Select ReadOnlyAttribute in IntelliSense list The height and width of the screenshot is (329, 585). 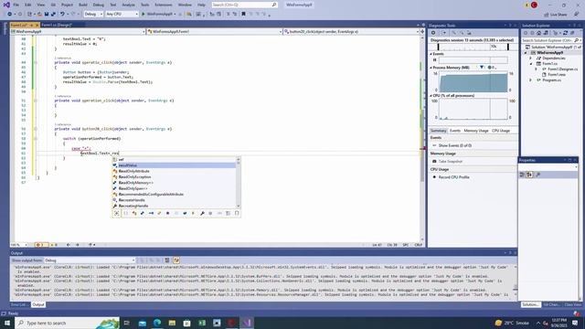click(174, 171)
